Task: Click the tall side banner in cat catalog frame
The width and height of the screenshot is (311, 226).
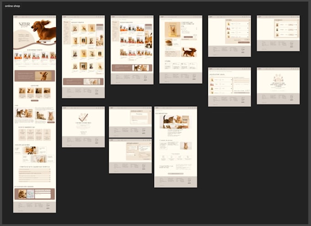Action: pyautogui.click(x=148, y=36)
